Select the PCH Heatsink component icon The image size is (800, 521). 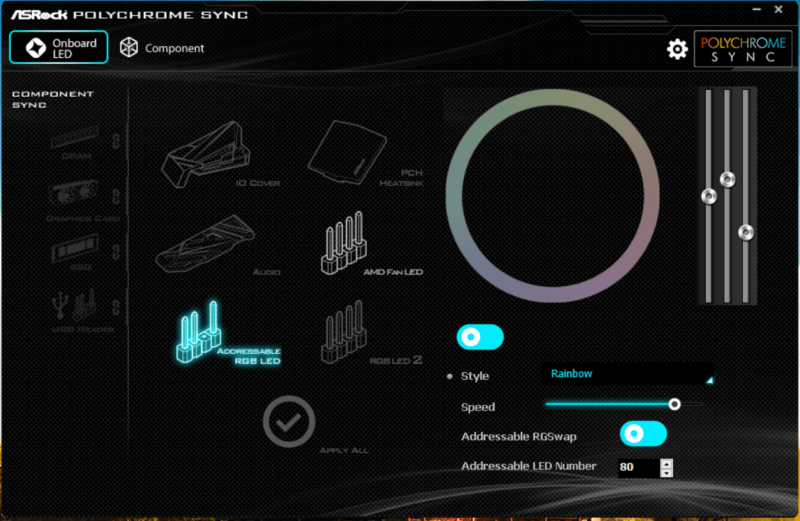point(347,152)
